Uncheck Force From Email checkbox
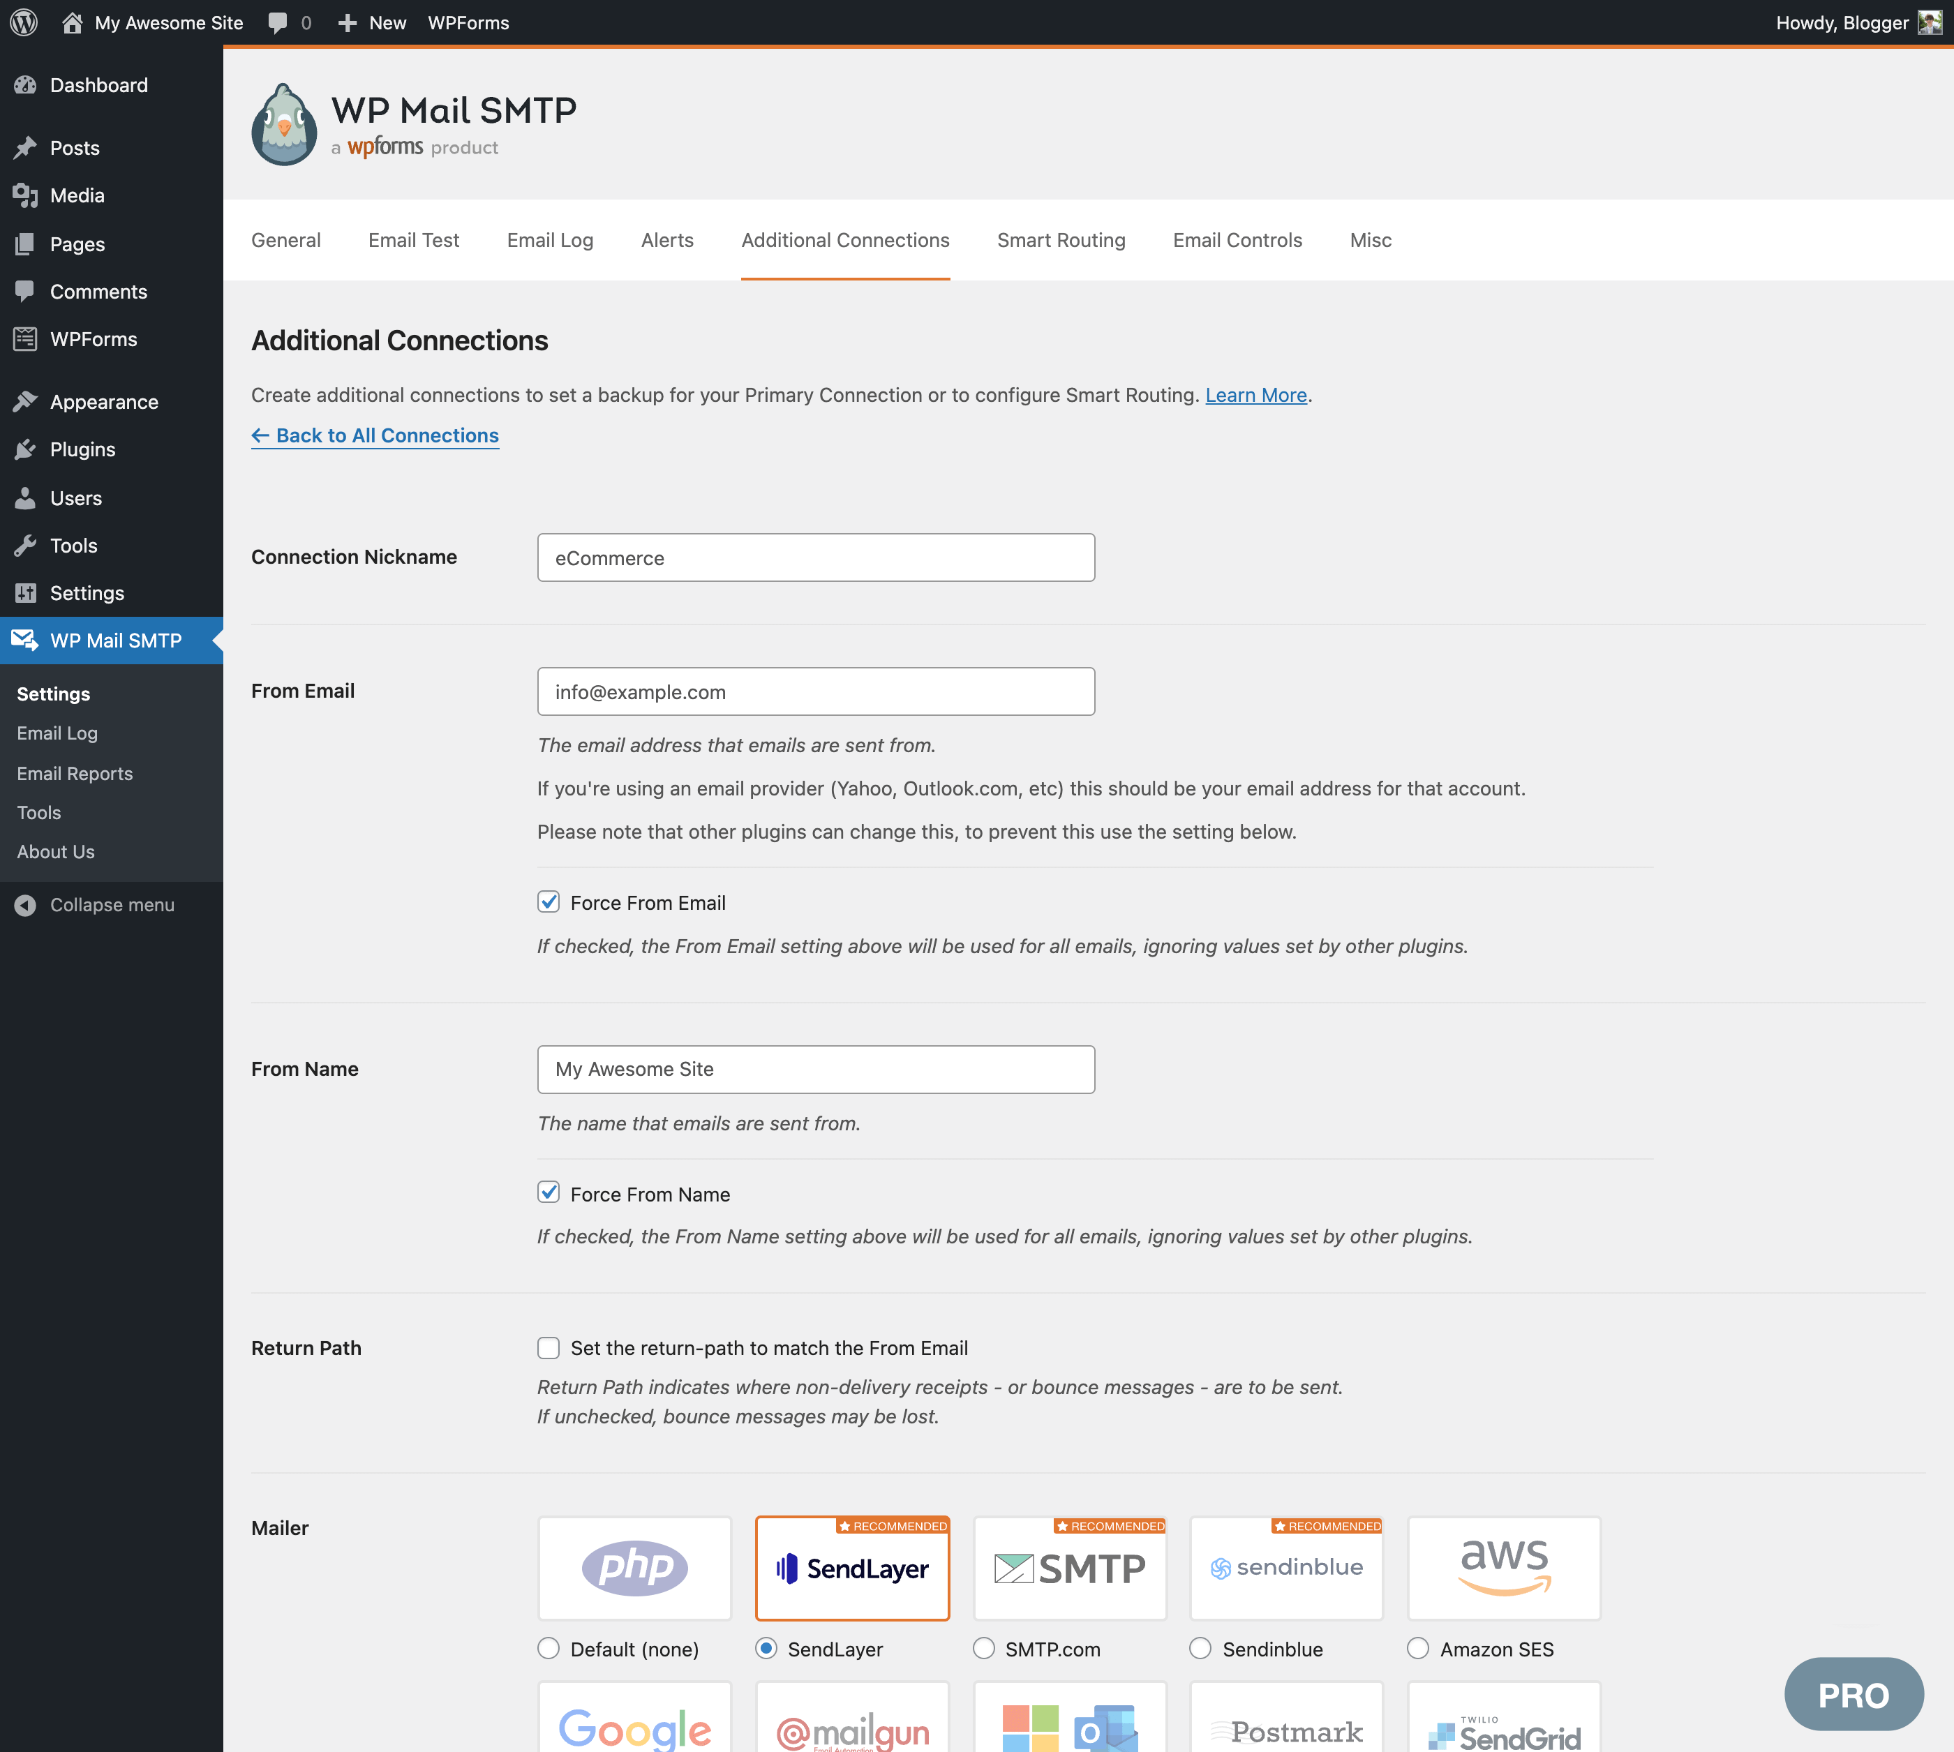 (x=549, y=902)
